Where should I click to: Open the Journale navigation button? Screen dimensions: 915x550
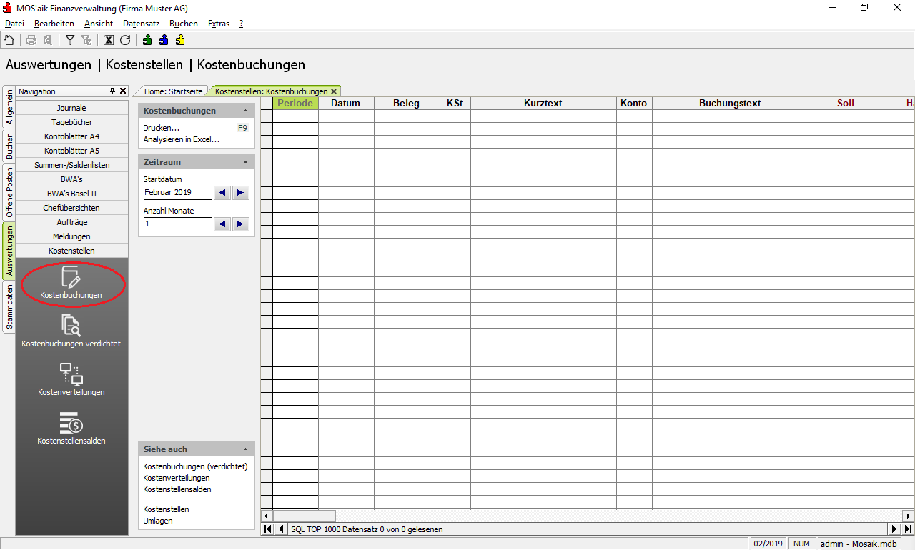click(x=71, y=108)
